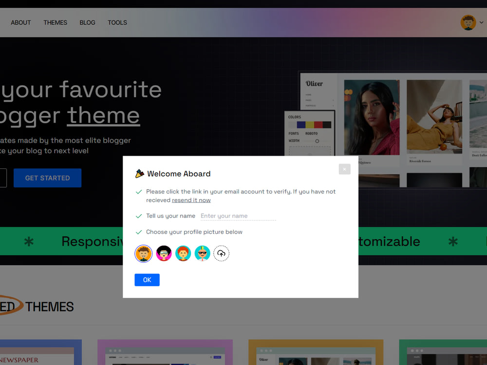Open the yellow-framed Oliver theme card
The height and width of the screenshot is (365, 487).
click(x=316, y=352)
